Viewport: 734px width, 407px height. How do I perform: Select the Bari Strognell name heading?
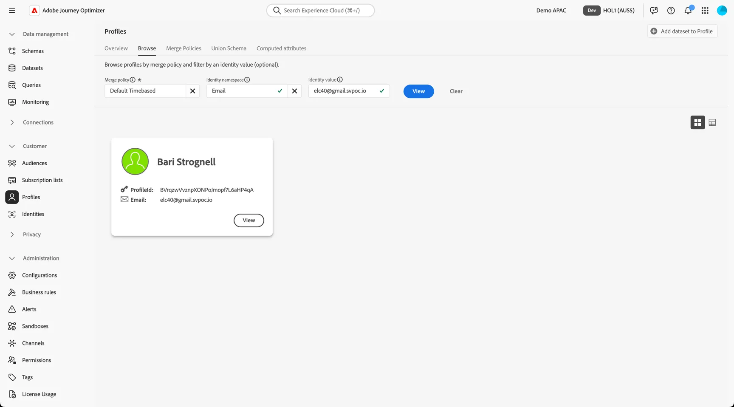[x=186, y=162]
